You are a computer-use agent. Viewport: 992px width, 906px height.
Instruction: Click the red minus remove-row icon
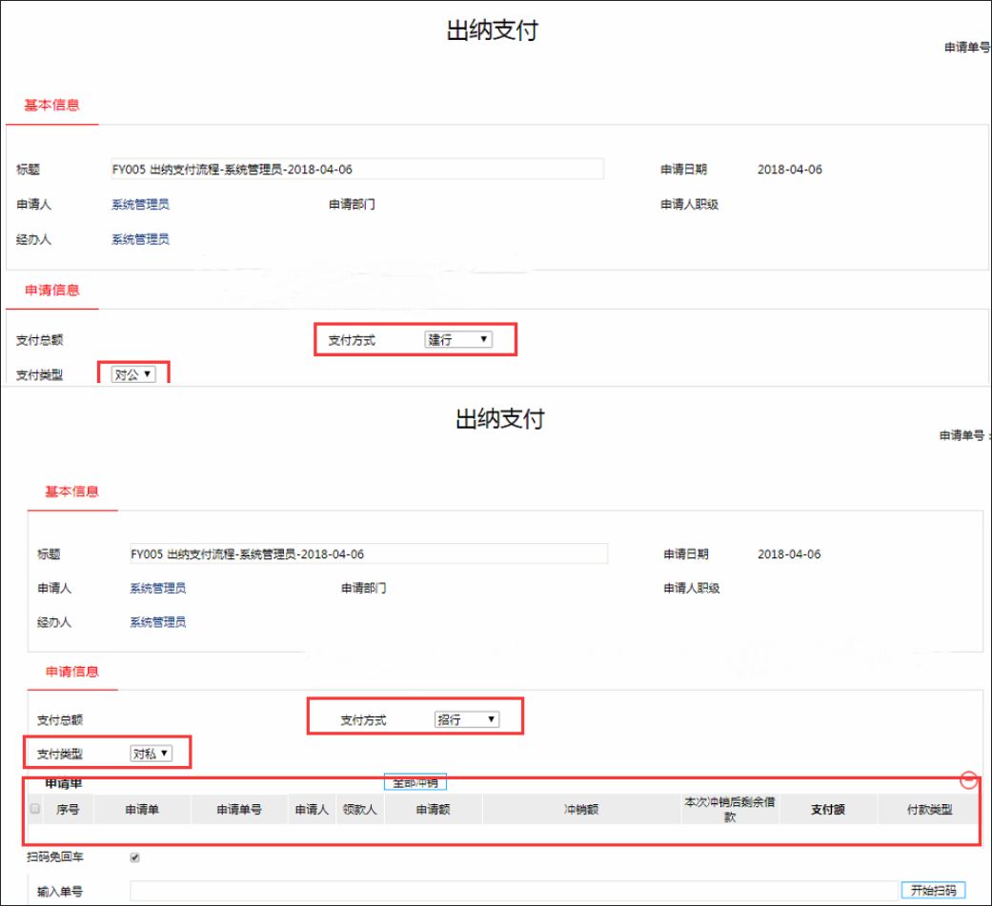pos(968,779)
